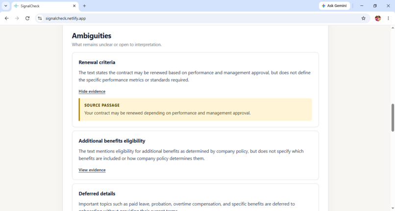
Task: Hide evidence for Renewal criteria
Action: tap(92, 91)
